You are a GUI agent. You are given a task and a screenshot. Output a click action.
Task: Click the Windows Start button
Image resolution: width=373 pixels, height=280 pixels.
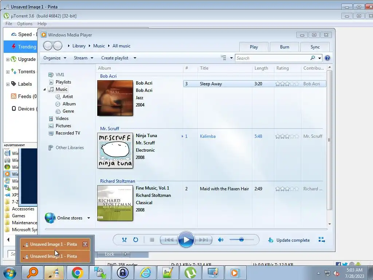click(9, 273)
